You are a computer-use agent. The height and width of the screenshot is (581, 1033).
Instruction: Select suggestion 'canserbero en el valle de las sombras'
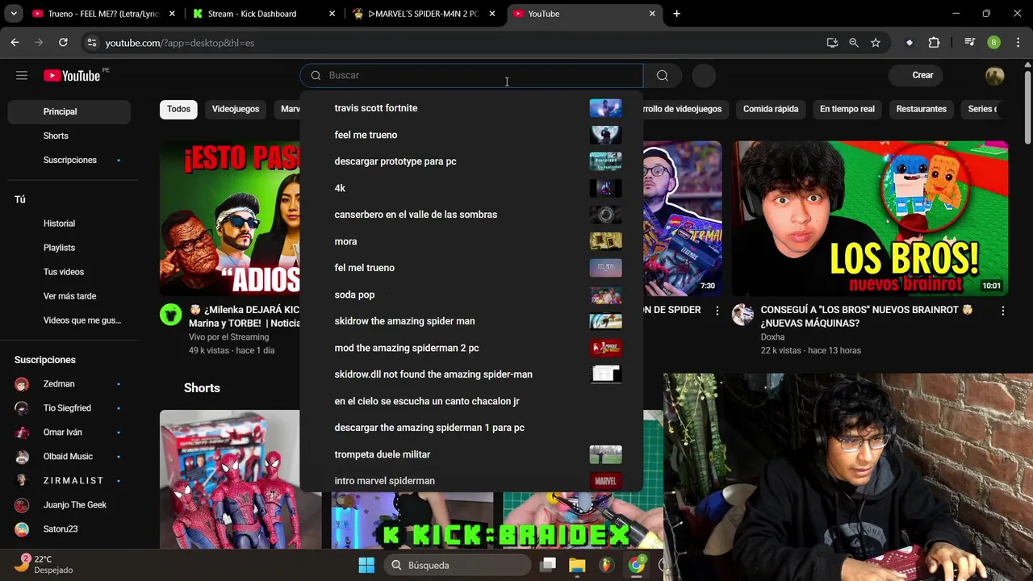(471, 215)
